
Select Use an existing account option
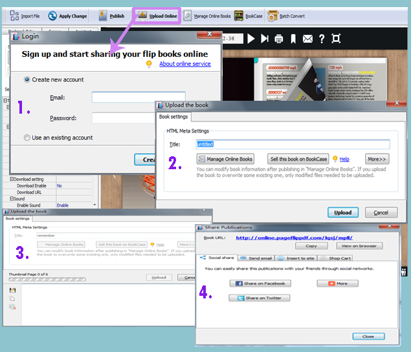(x=27, y=138)
